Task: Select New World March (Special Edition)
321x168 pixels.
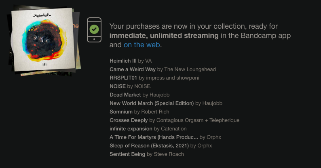Action: 152,103
